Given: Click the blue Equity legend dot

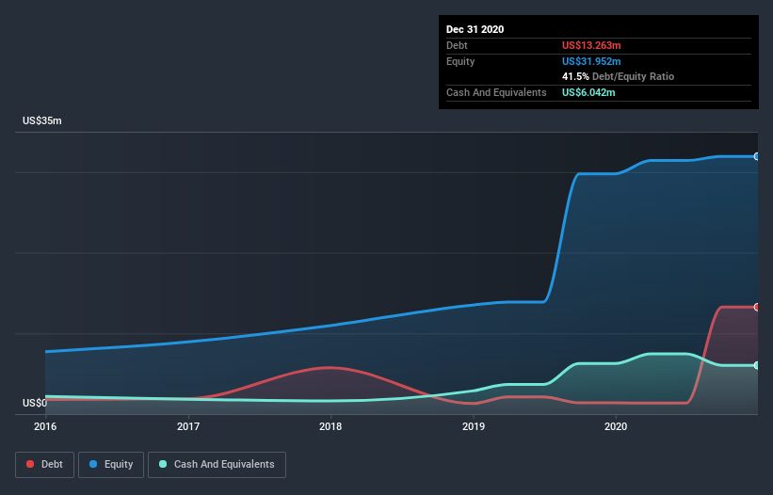Looking at the screenshot, I should point(93,464).
